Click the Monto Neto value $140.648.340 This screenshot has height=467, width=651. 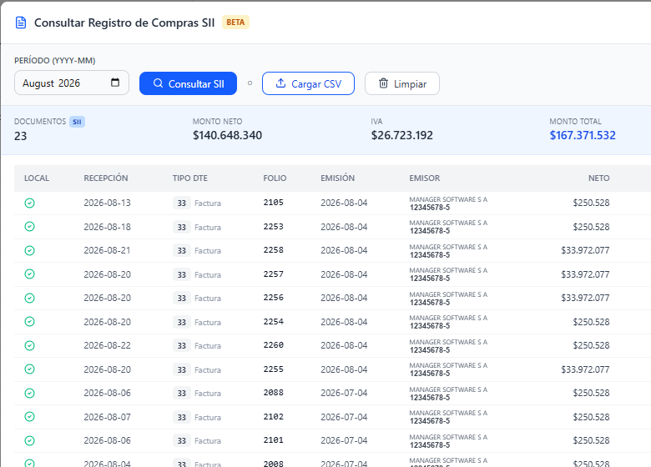tap(227, 135)
